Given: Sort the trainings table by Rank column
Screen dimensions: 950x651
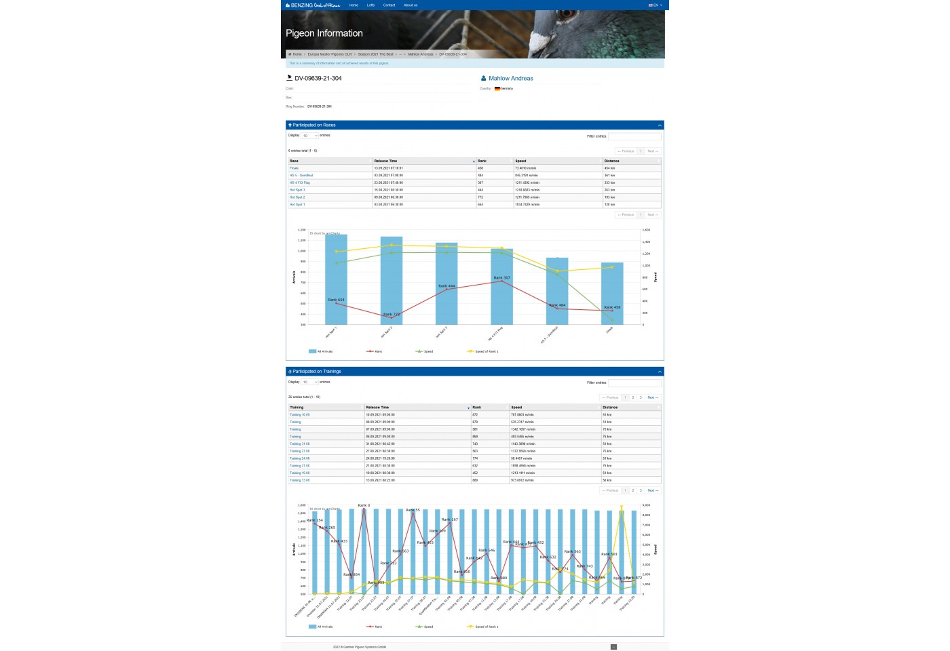Looking at the screenshot, I should point(490,408).
